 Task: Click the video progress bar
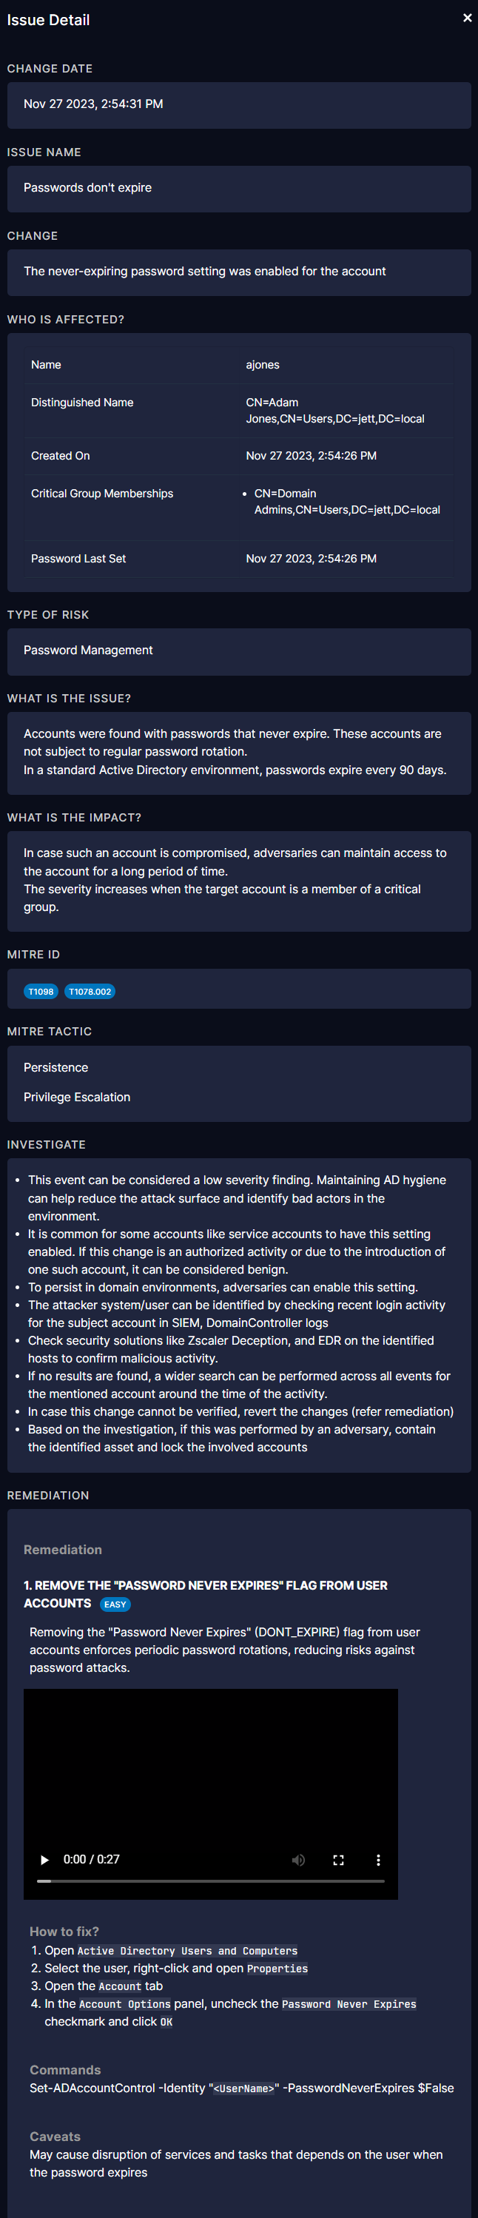click(x=211, y=1881)
